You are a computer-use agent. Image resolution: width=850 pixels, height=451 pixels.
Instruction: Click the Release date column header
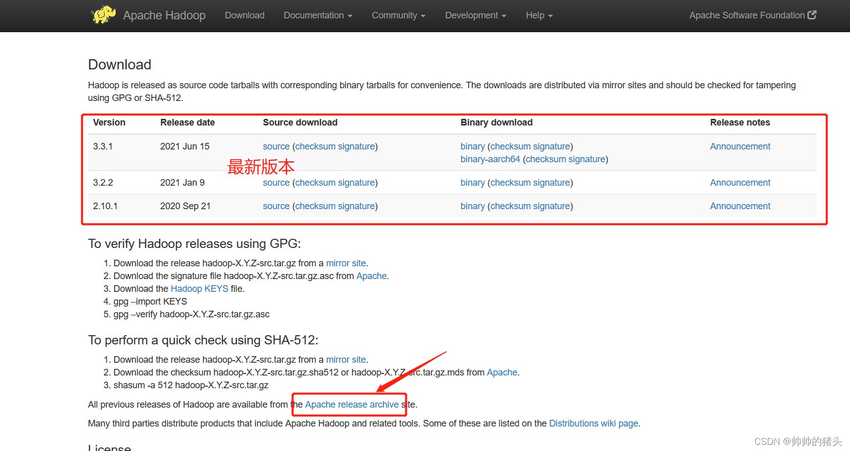pos(188,122)
